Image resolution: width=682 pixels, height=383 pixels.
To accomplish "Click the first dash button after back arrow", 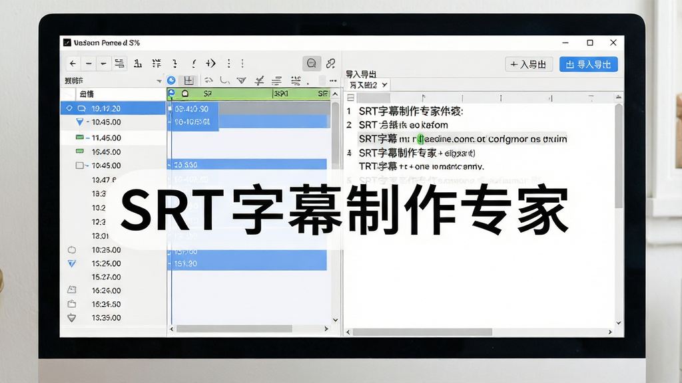I will tap(89, 63).
